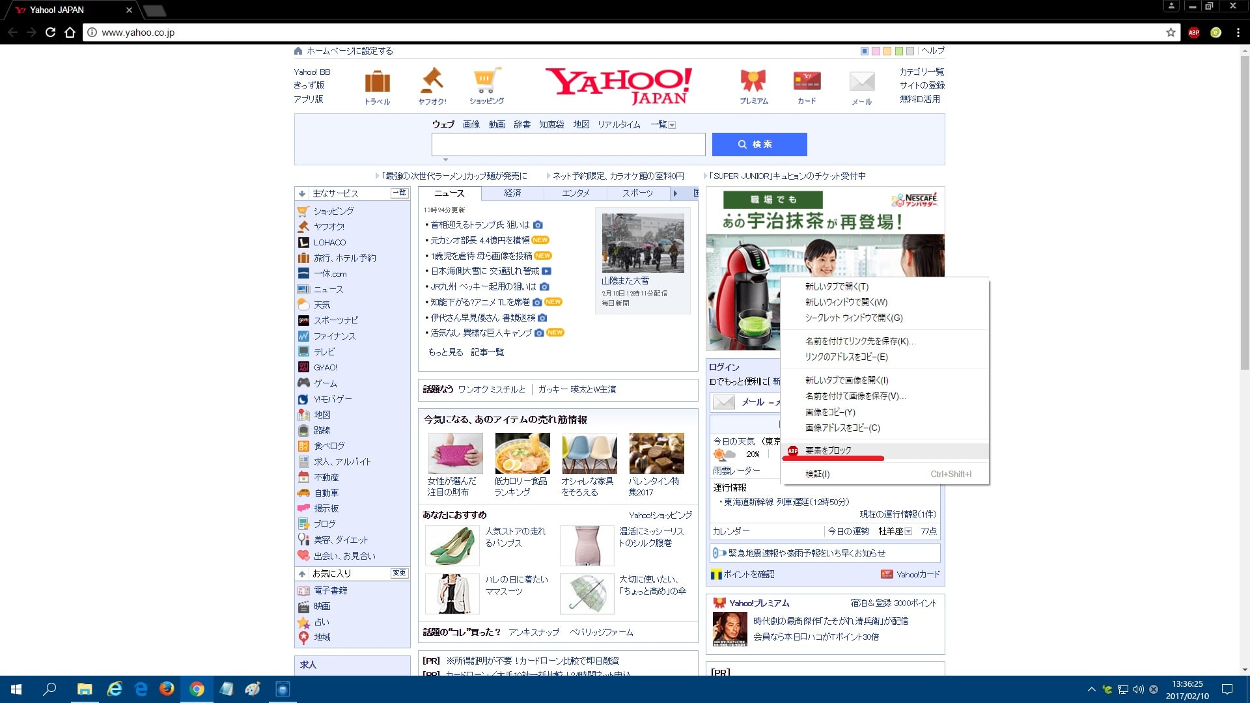Open Firefox from the taskbar
Image resolution: width=1250 pixels, height=703 pixels.
pos(167,689)
